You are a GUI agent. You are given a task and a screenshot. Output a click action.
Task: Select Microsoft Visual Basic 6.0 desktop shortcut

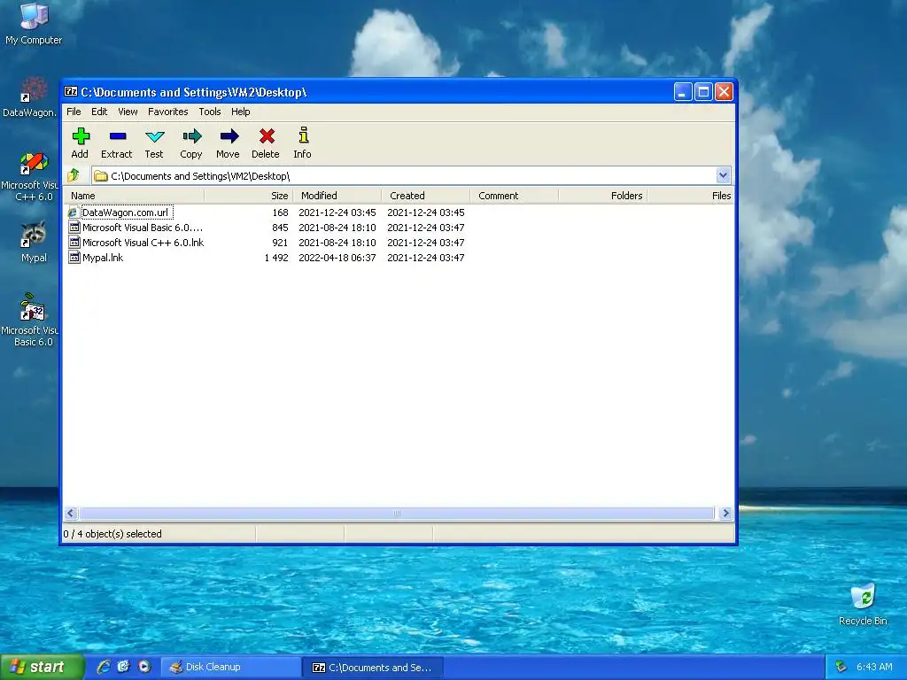coord(30,320)
